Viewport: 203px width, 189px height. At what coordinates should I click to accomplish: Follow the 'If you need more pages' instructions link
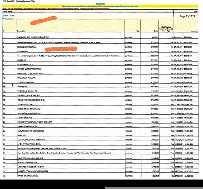pyautogui.click(x=100, y=6)
